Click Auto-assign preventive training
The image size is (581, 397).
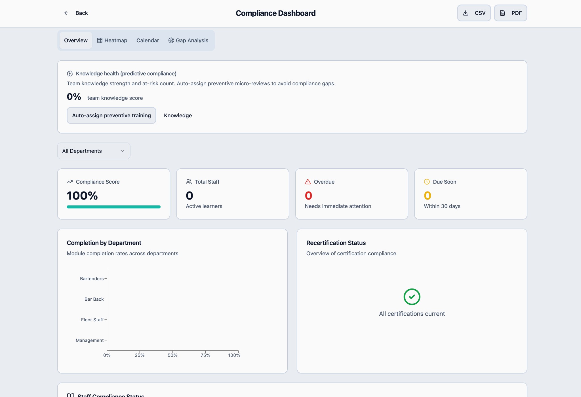point(111,115)
